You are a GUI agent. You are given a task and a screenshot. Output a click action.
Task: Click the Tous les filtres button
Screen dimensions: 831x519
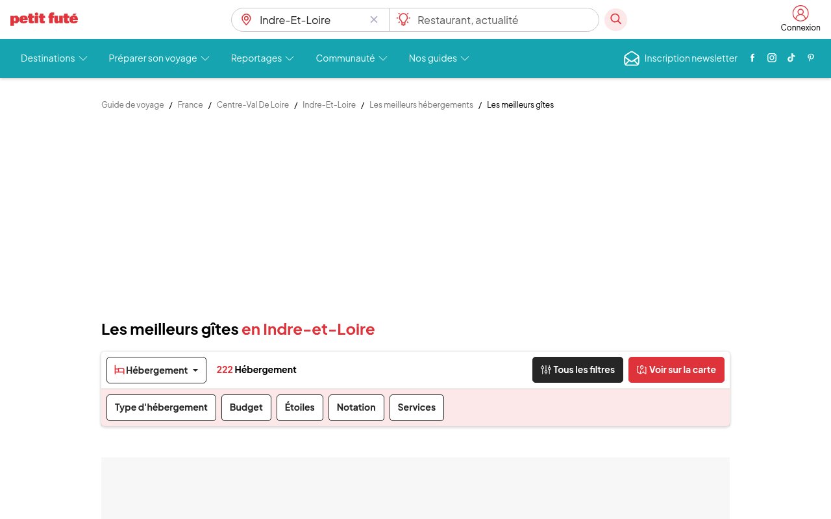pos(578,370)
